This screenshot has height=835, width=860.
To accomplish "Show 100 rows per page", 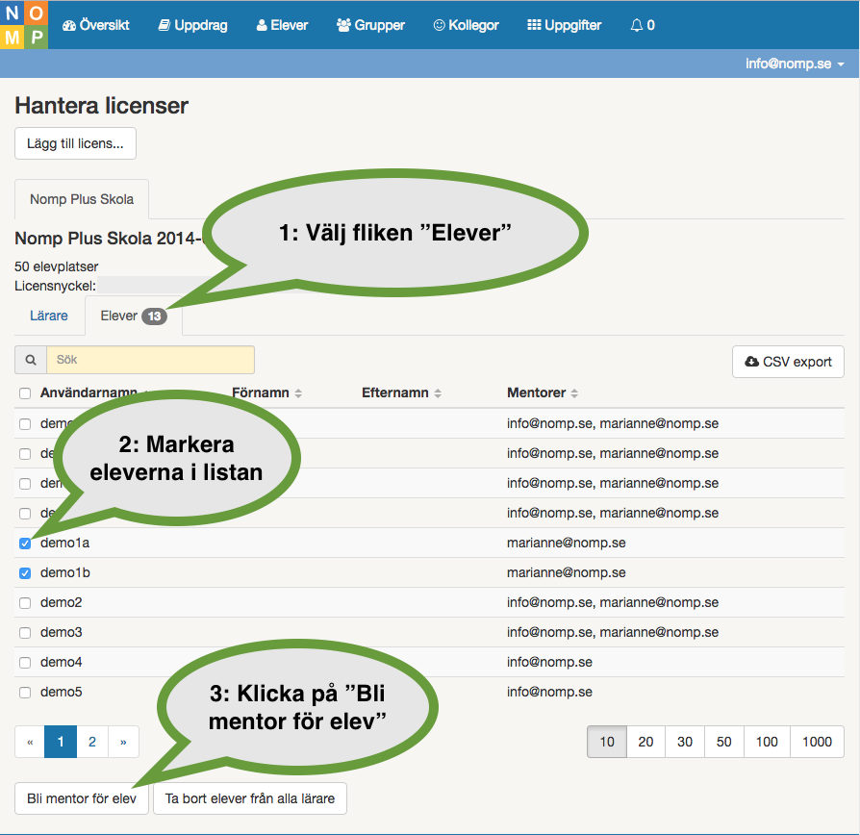I will (767, 742).
